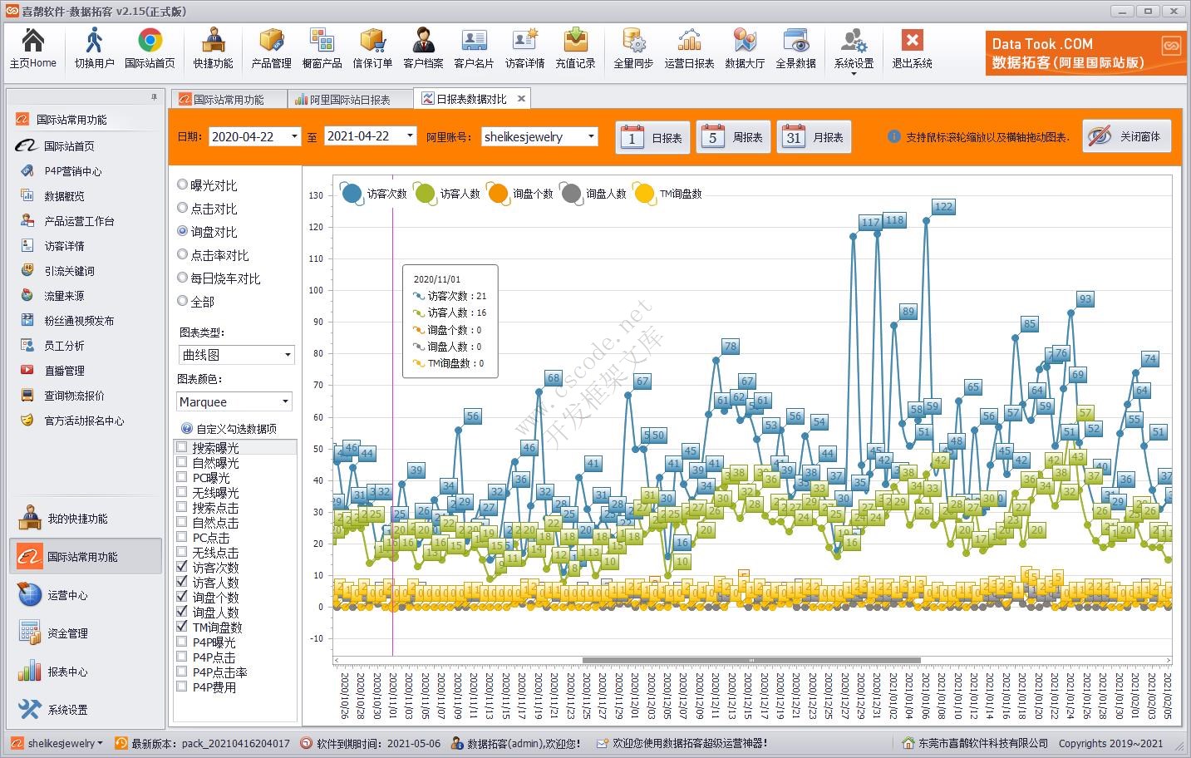
Task: Expand shelikesjewelry account menu in status bar
Action: (x=58, y=743)
